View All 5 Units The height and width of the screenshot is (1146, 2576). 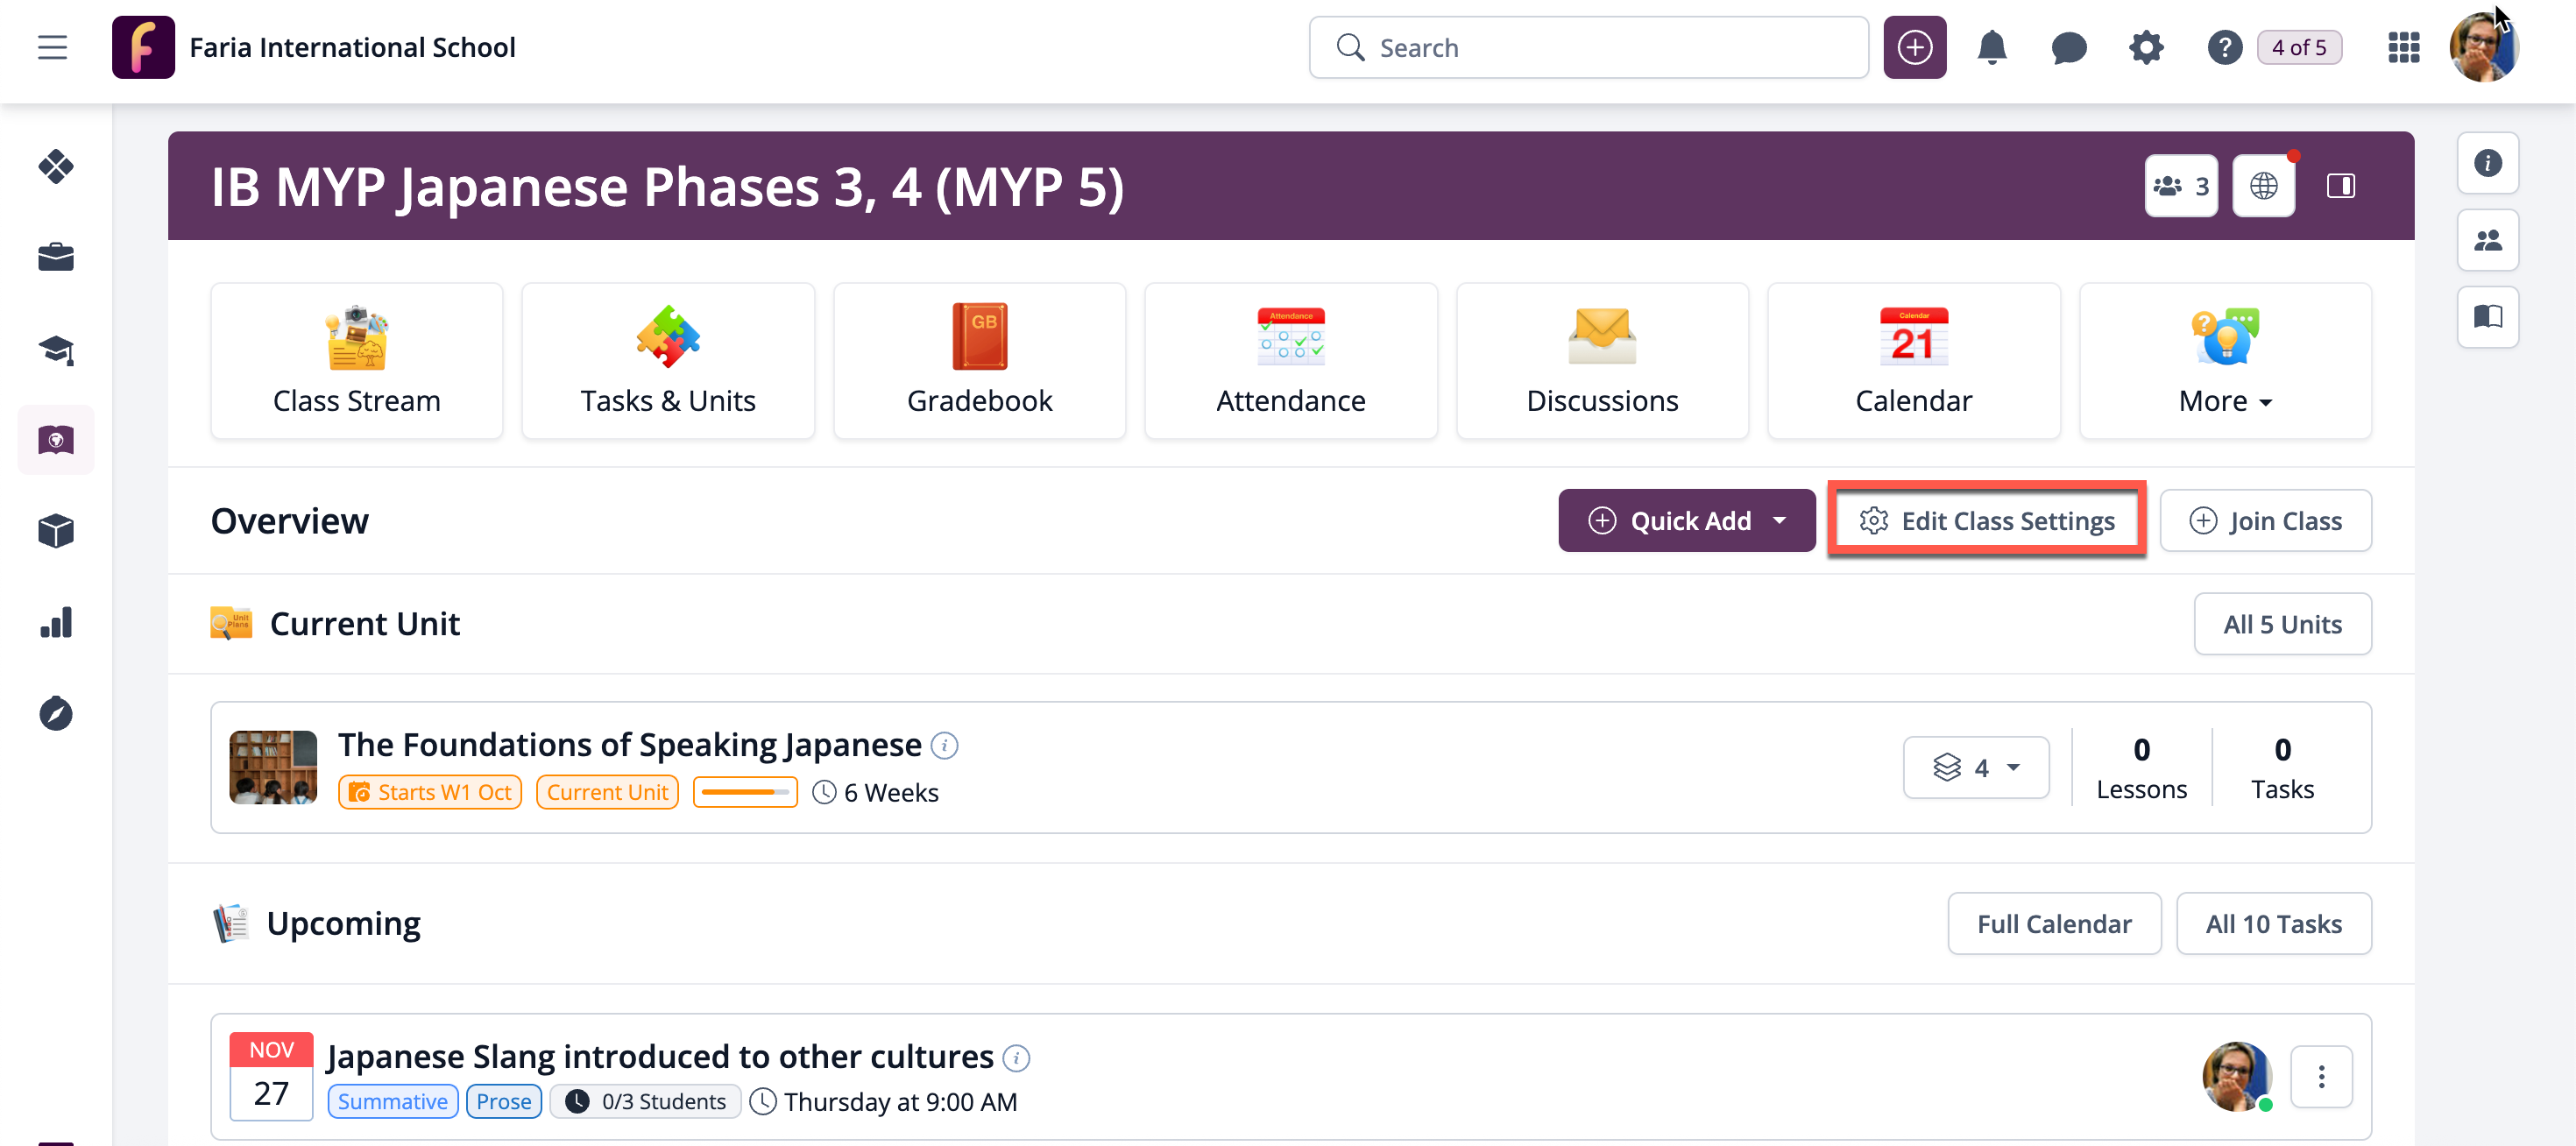click(2282, 624)
